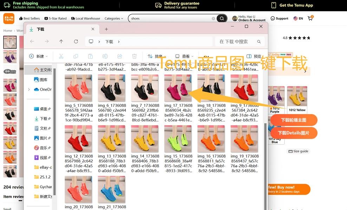Open the Support link in Temu
347x210 pixels.
[x=280, y=19]
